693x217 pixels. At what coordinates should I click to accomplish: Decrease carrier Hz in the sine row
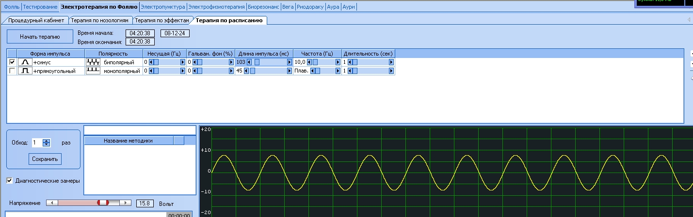click(x=150, y=62)
